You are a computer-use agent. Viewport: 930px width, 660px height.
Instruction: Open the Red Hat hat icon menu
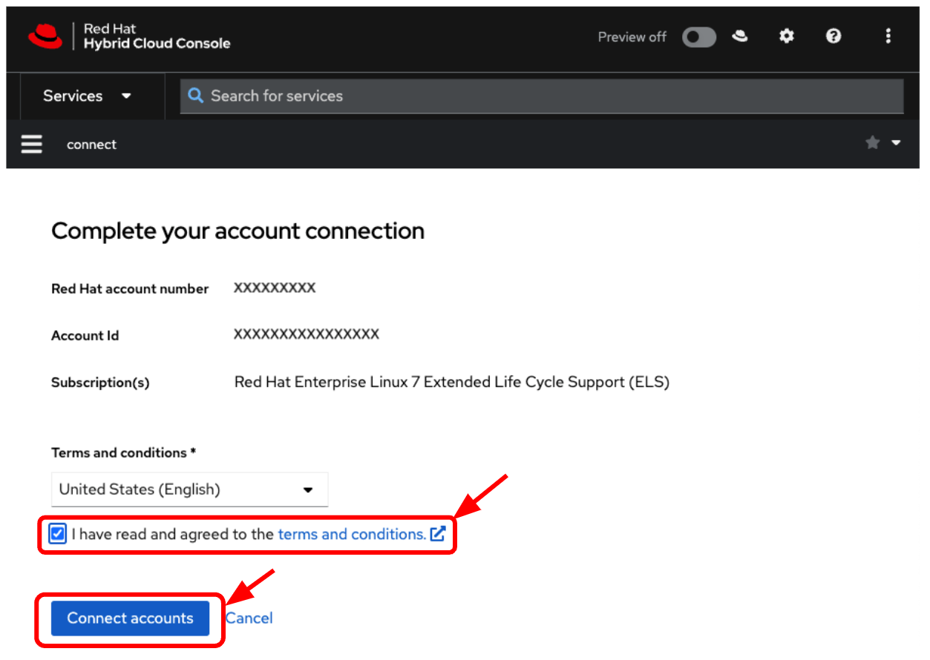[x=740, y=36]
